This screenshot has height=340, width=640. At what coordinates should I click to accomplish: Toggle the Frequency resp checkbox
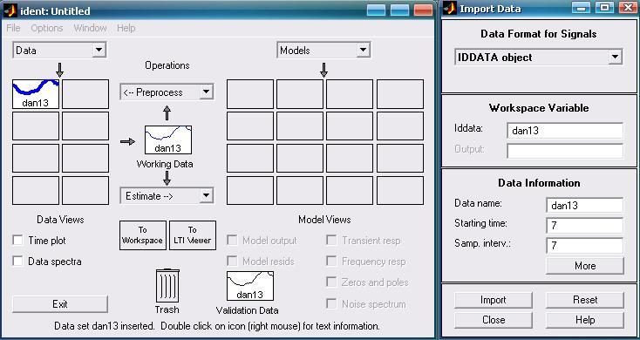[x=331, y=262]
